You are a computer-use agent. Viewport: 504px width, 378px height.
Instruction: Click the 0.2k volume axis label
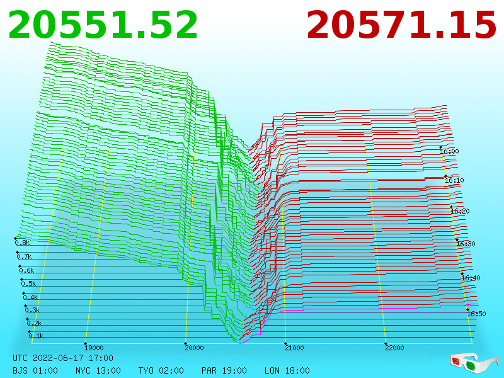pyautogui.click(x=35, y=323)
